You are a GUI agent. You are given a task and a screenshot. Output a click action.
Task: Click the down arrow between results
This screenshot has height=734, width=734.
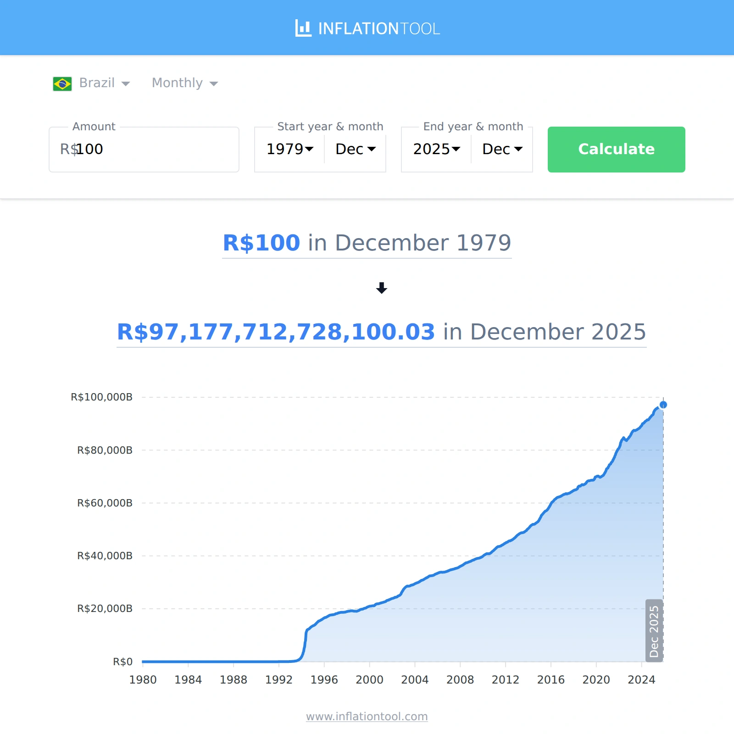click(381, 288)
